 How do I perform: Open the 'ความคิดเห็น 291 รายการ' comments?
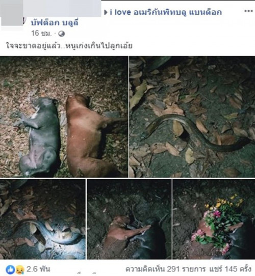[165, 269]
